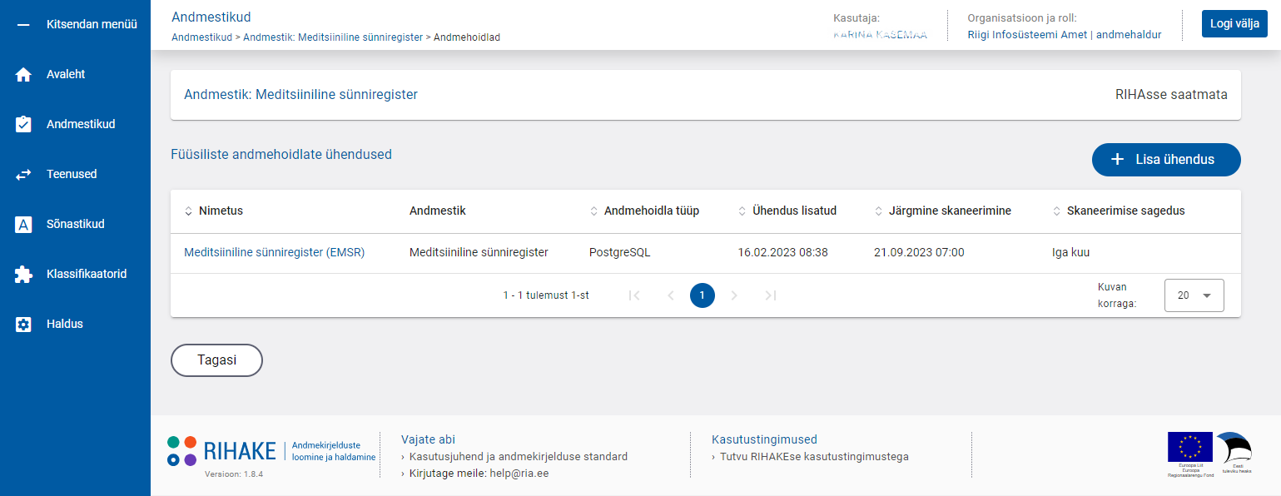Image resolution: width=1281 pixels, height=496 pixels.
Task: Click the Sõnastikud letter icon
Action: (23, 225)
